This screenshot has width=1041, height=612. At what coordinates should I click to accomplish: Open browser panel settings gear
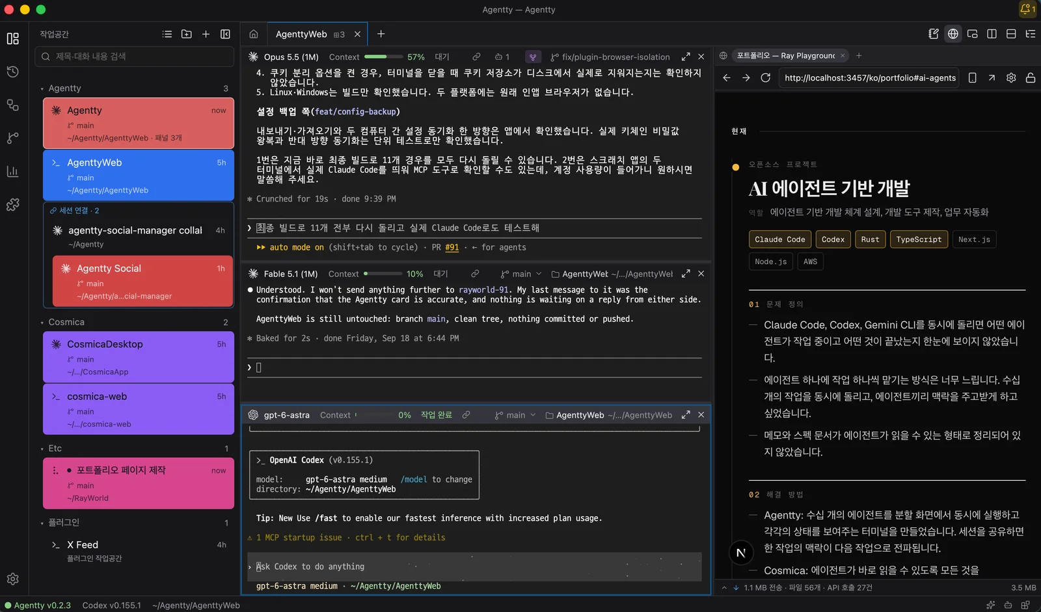click(x=1011, y=77)
